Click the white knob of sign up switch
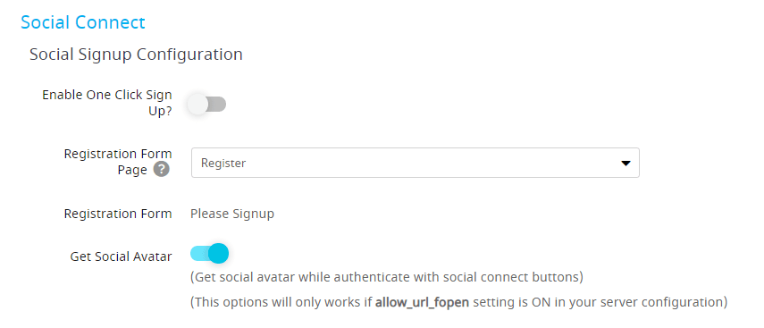 click(x=197, y=105)
